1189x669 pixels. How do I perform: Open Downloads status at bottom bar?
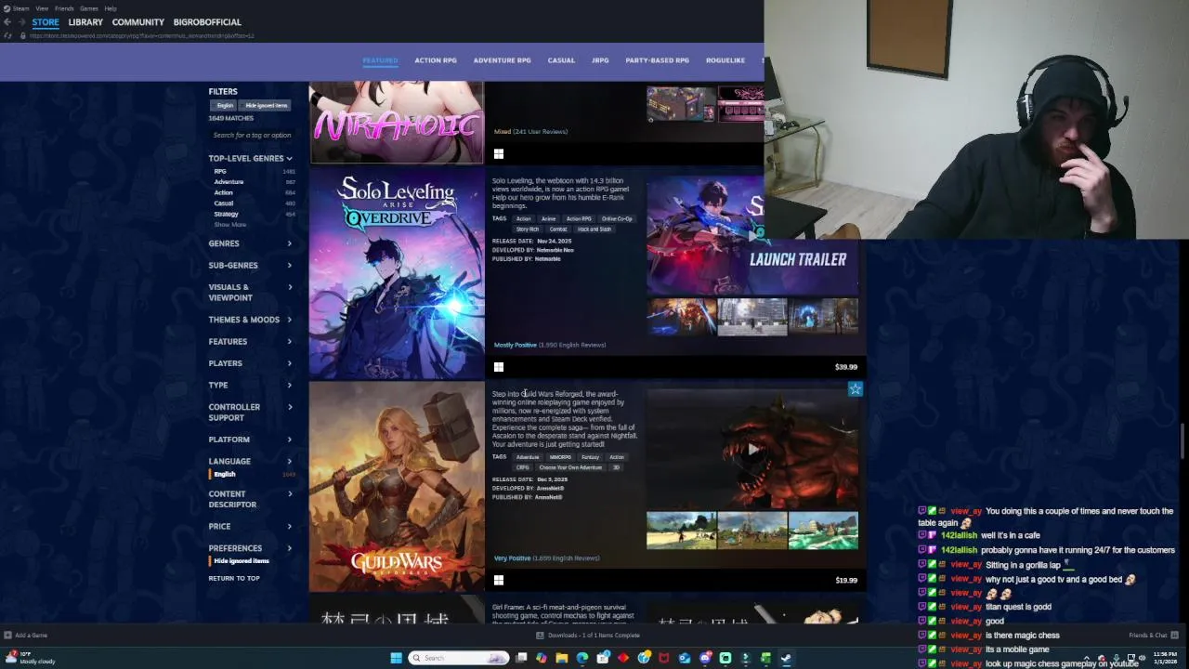[x=588, y=636]
